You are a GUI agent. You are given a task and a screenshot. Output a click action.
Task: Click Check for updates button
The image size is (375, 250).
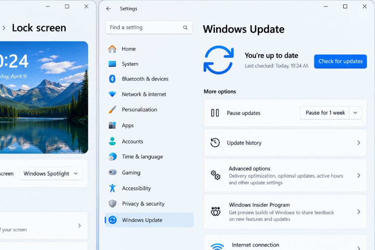[340, 61]
